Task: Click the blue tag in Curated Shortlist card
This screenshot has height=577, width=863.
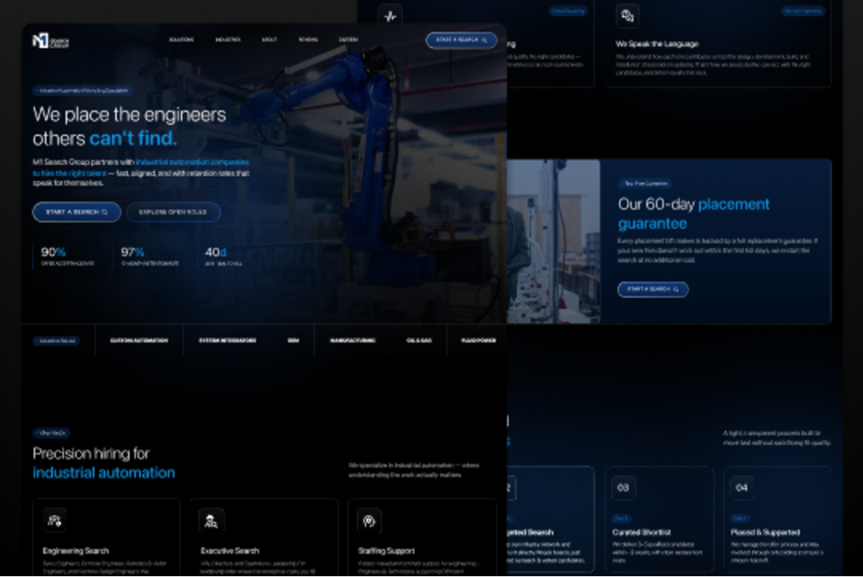Action: coord(621,519)
